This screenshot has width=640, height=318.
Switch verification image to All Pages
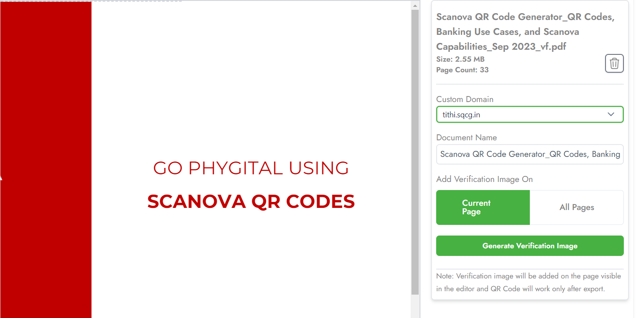coord(577,207)
